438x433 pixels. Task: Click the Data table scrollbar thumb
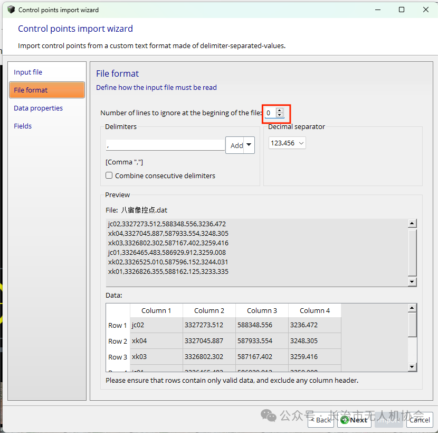point(412,325)
